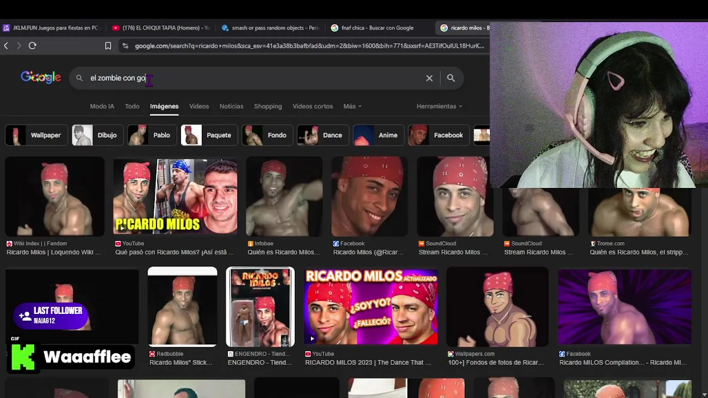Screen dimensions: 708x398
Task: Click Quién es Ricardo Milos Infobae link
Action: (x=284, y=252)
